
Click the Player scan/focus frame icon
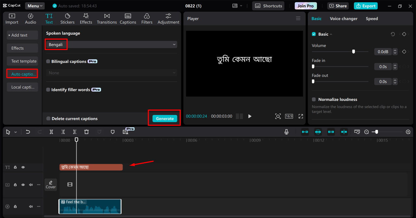pyautogui.click(x=278, y=116)
